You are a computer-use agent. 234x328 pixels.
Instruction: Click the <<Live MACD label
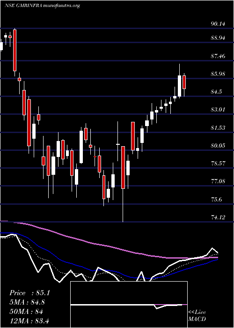coord(197,315)
